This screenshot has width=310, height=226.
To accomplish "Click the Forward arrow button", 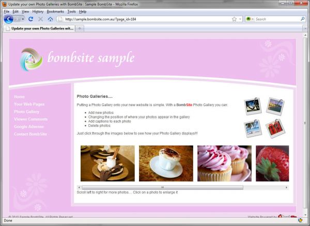I will 18,19.
